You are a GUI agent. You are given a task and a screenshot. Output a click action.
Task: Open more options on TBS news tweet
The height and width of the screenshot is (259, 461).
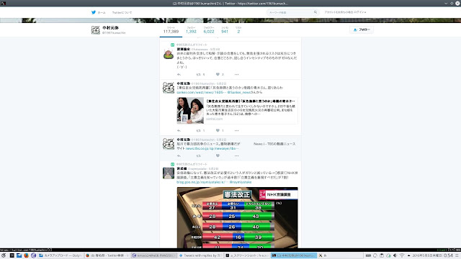237,155
